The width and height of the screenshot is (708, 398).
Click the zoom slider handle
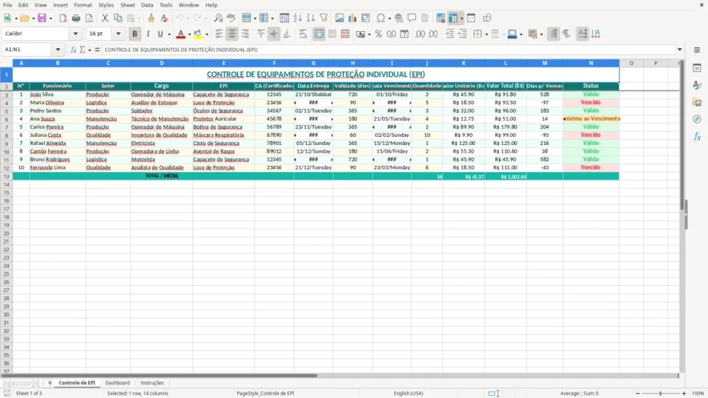click(660, 393)
